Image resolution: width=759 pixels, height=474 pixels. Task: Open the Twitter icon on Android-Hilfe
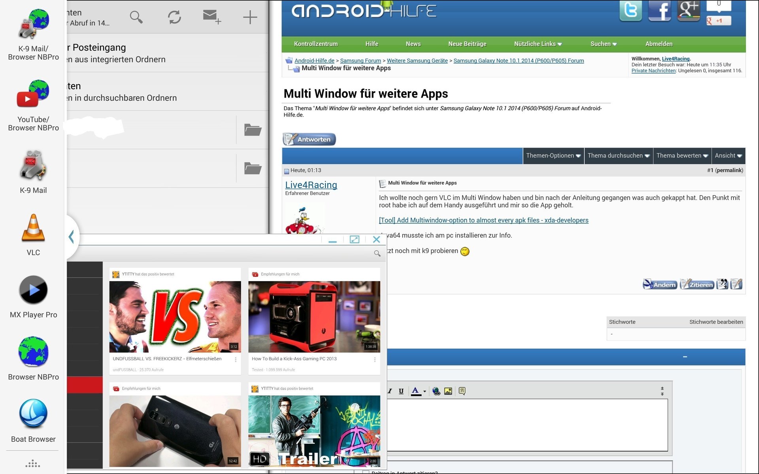tap(631, 11)
